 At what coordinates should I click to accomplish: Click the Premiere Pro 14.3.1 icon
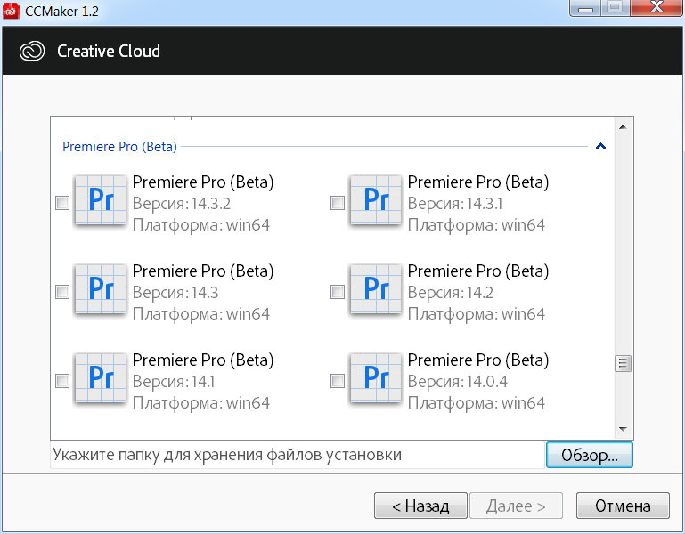375,201
